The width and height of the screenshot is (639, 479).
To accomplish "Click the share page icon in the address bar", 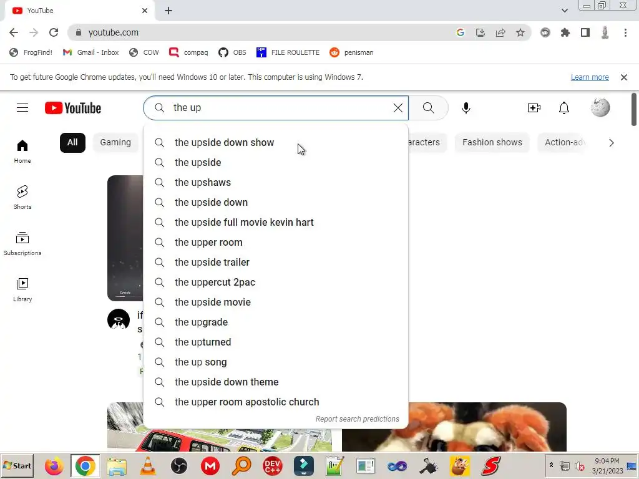I will click(500, 32).
